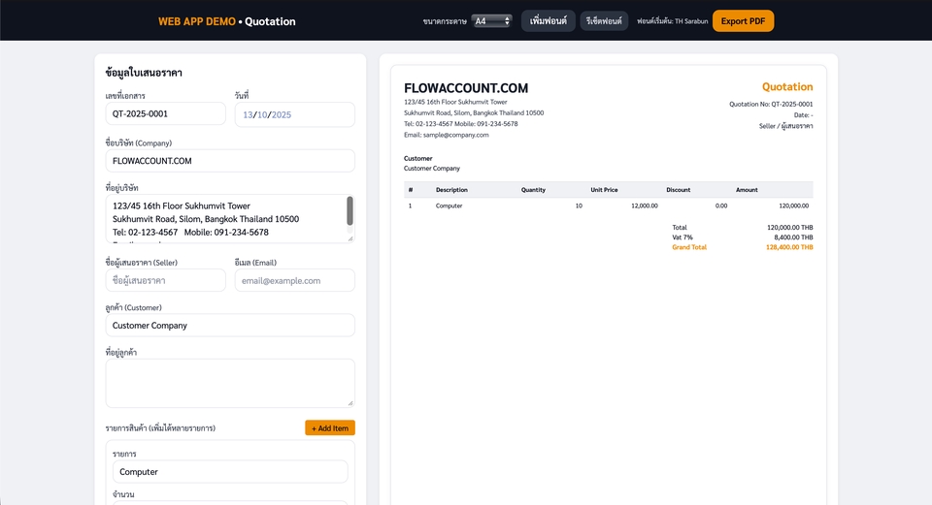Grab the customer address textarea resize handle

[x=350, y=403]
